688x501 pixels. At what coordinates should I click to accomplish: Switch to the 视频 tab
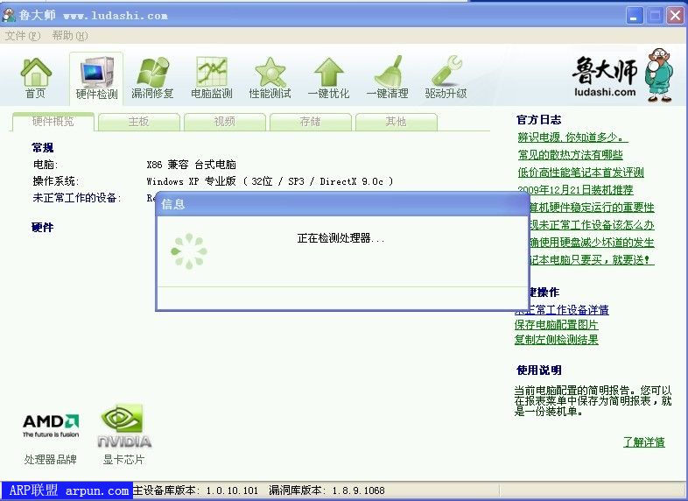225,122
